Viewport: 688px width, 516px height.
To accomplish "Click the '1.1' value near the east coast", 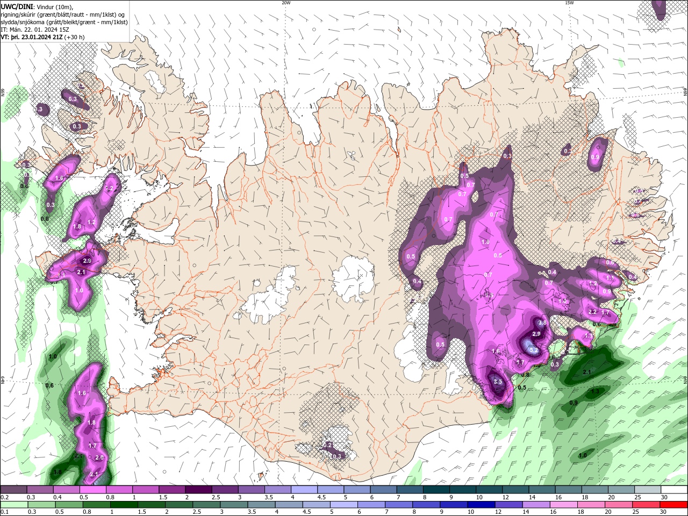I will point(611,278).
